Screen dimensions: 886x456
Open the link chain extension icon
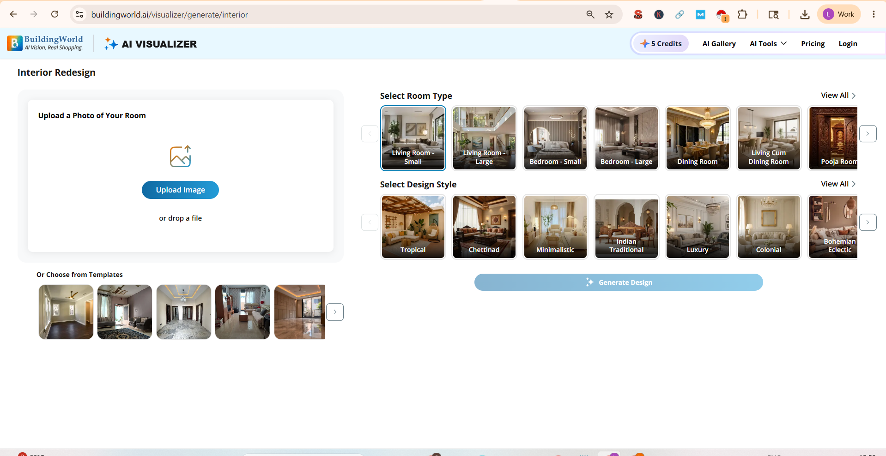click(680, 14)
